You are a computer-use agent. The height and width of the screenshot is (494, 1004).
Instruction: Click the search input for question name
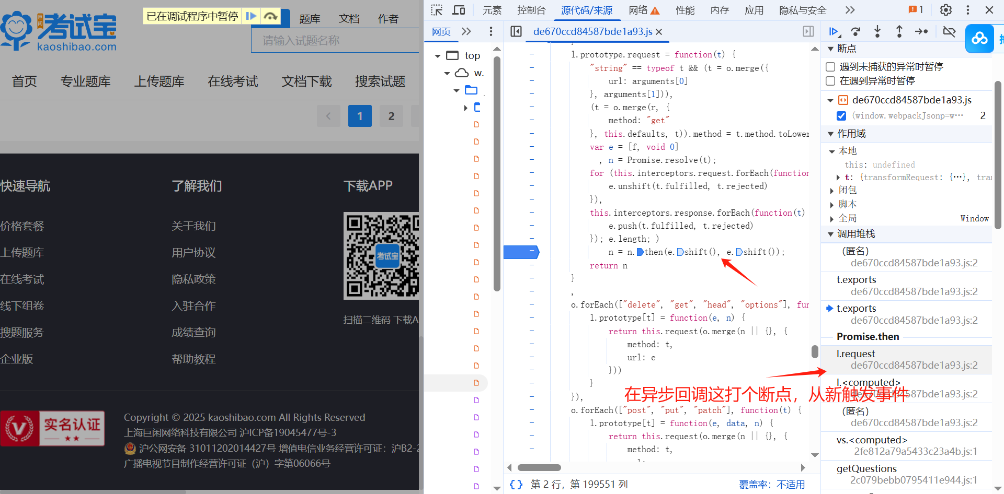[x=335, y=40]
